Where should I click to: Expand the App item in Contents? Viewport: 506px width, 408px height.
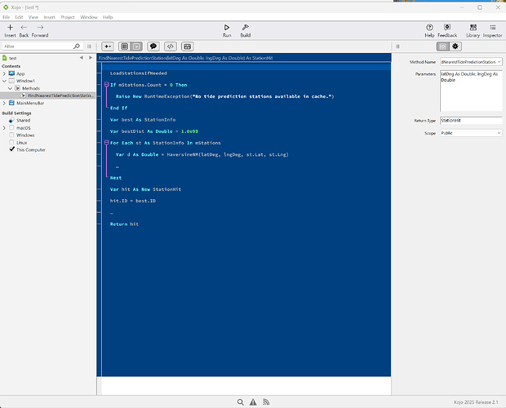(x=6, y=73)
